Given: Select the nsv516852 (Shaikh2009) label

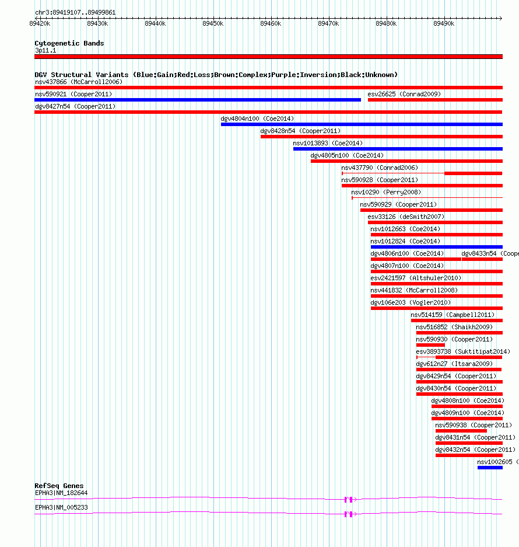Looking at the screenshot, I should pos(454,326).
